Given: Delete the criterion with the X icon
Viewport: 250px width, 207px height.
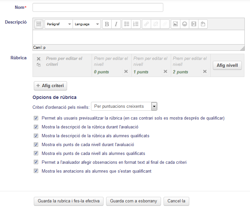Looking at the screenshot, I should 38,59.
